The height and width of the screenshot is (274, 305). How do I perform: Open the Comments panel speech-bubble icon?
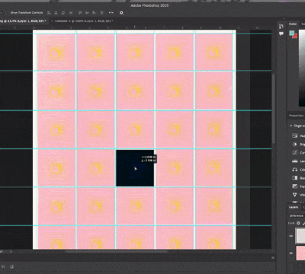click(x=281, y=33)
